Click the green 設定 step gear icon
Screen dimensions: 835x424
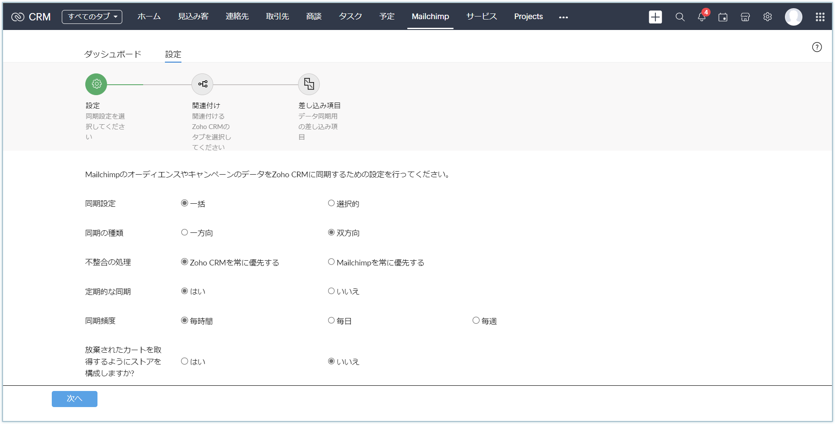96,84
